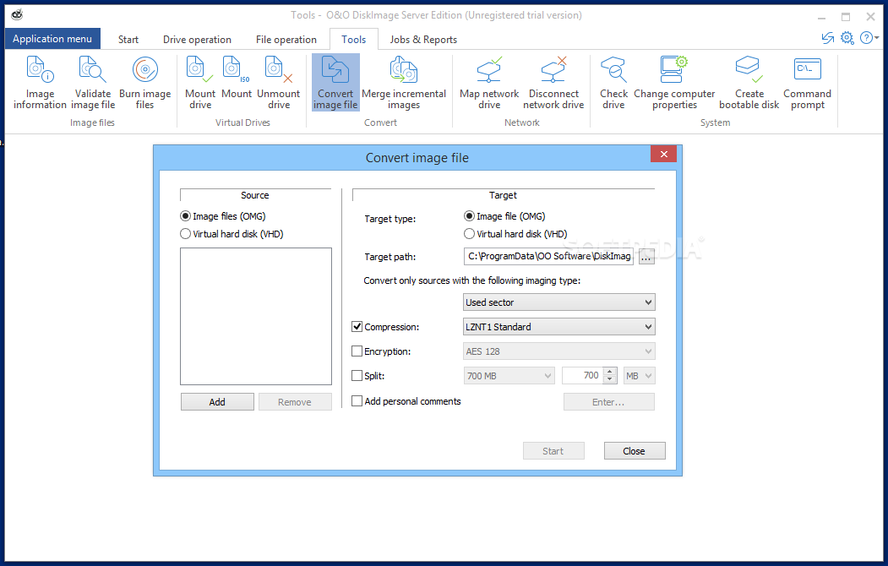Select Image files (OMG) source option
This screenshot has height=566, width=888.
tap(223, 216)
